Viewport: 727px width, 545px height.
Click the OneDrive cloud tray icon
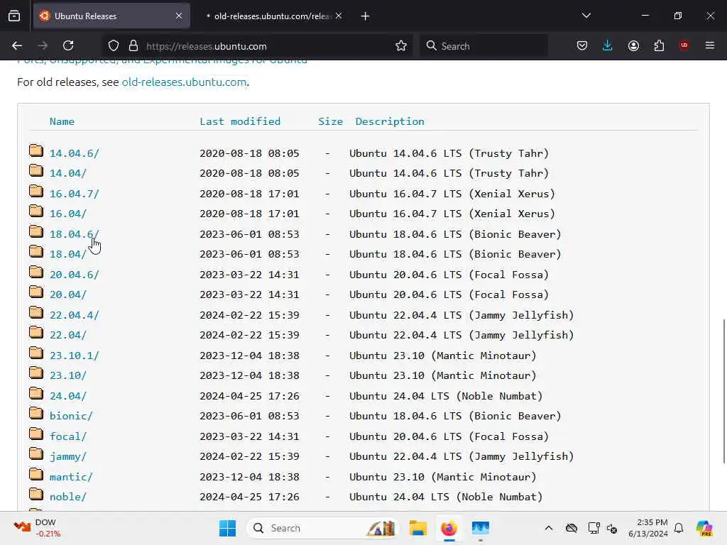click(x=572, y=528)
